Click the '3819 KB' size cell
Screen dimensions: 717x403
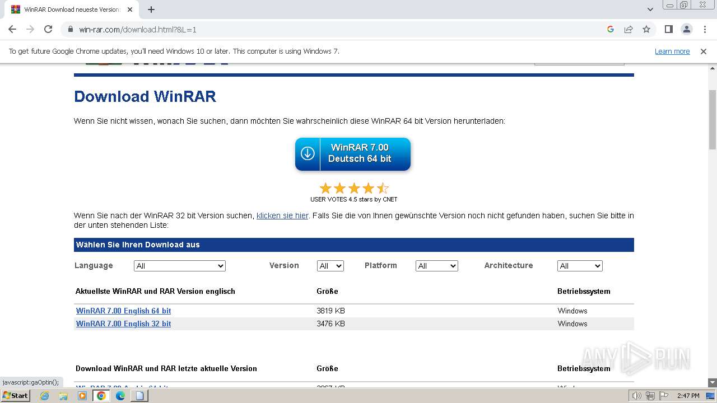[x=330, y=311]
